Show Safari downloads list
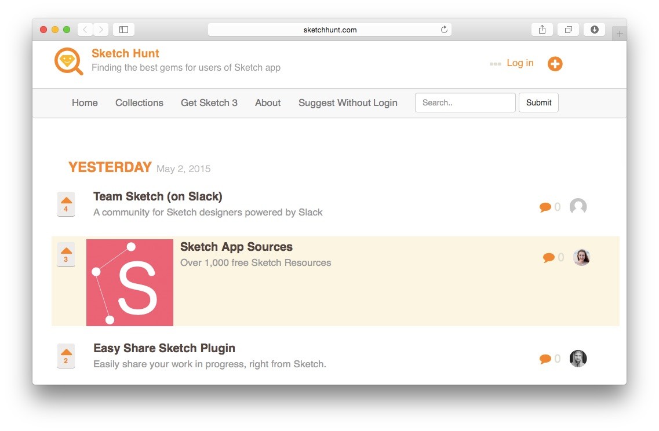Viewport: 659px width, 431px height. point(594,30)
